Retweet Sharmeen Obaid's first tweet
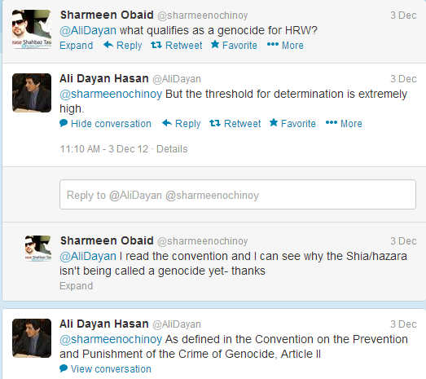The width and height of the screenshot is (426, 379). (x=177, y=46)
